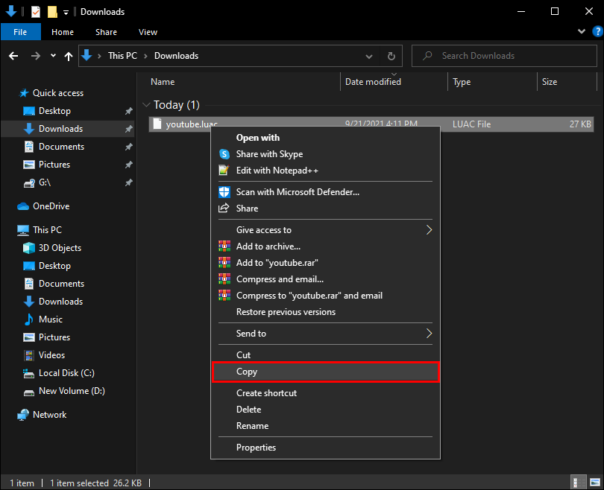The width and height of the screenshot is (604, 490).
Task: Click the Up one level arrow
Action: tap(69, 56)
